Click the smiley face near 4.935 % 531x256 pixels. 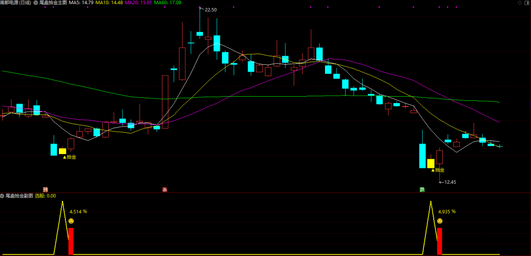[440, 221]
